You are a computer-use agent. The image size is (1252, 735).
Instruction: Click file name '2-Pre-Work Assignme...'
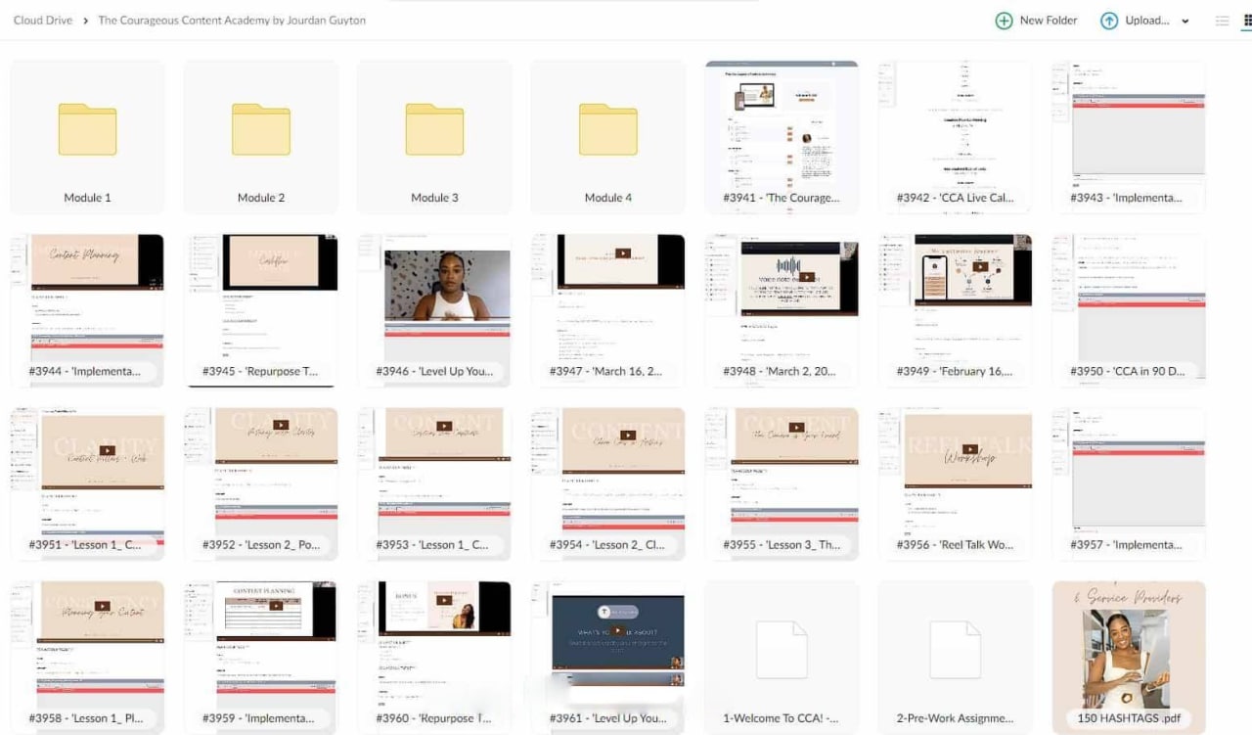[x=955, y=718]
